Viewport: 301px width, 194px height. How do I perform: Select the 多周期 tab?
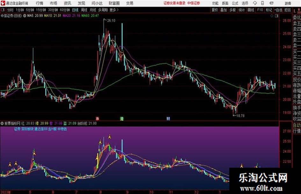click(103, 10)
